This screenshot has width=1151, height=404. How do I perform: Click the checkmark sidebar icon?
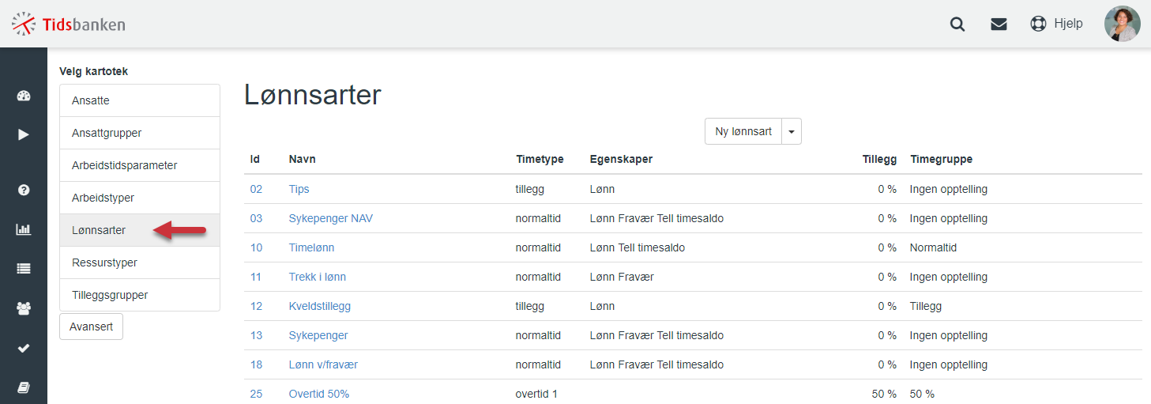[23, 348]
